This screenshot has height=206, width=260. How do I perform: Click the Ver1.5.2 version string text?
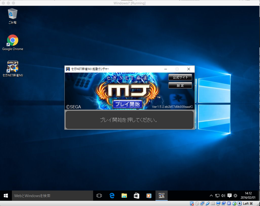point(172,107)
